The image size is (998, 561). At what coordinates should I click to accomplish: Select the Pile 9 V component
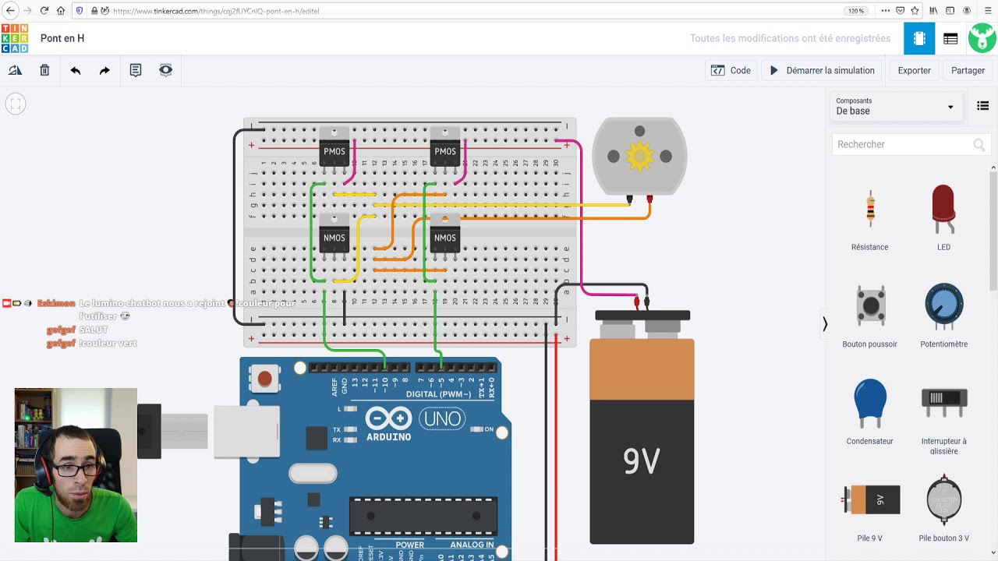pyautogui.click(x=869, y=508)
